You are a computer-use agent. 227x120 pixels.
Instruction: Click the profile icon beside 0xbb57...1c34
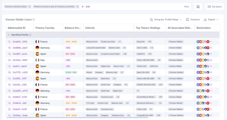(x=10, y=97)
